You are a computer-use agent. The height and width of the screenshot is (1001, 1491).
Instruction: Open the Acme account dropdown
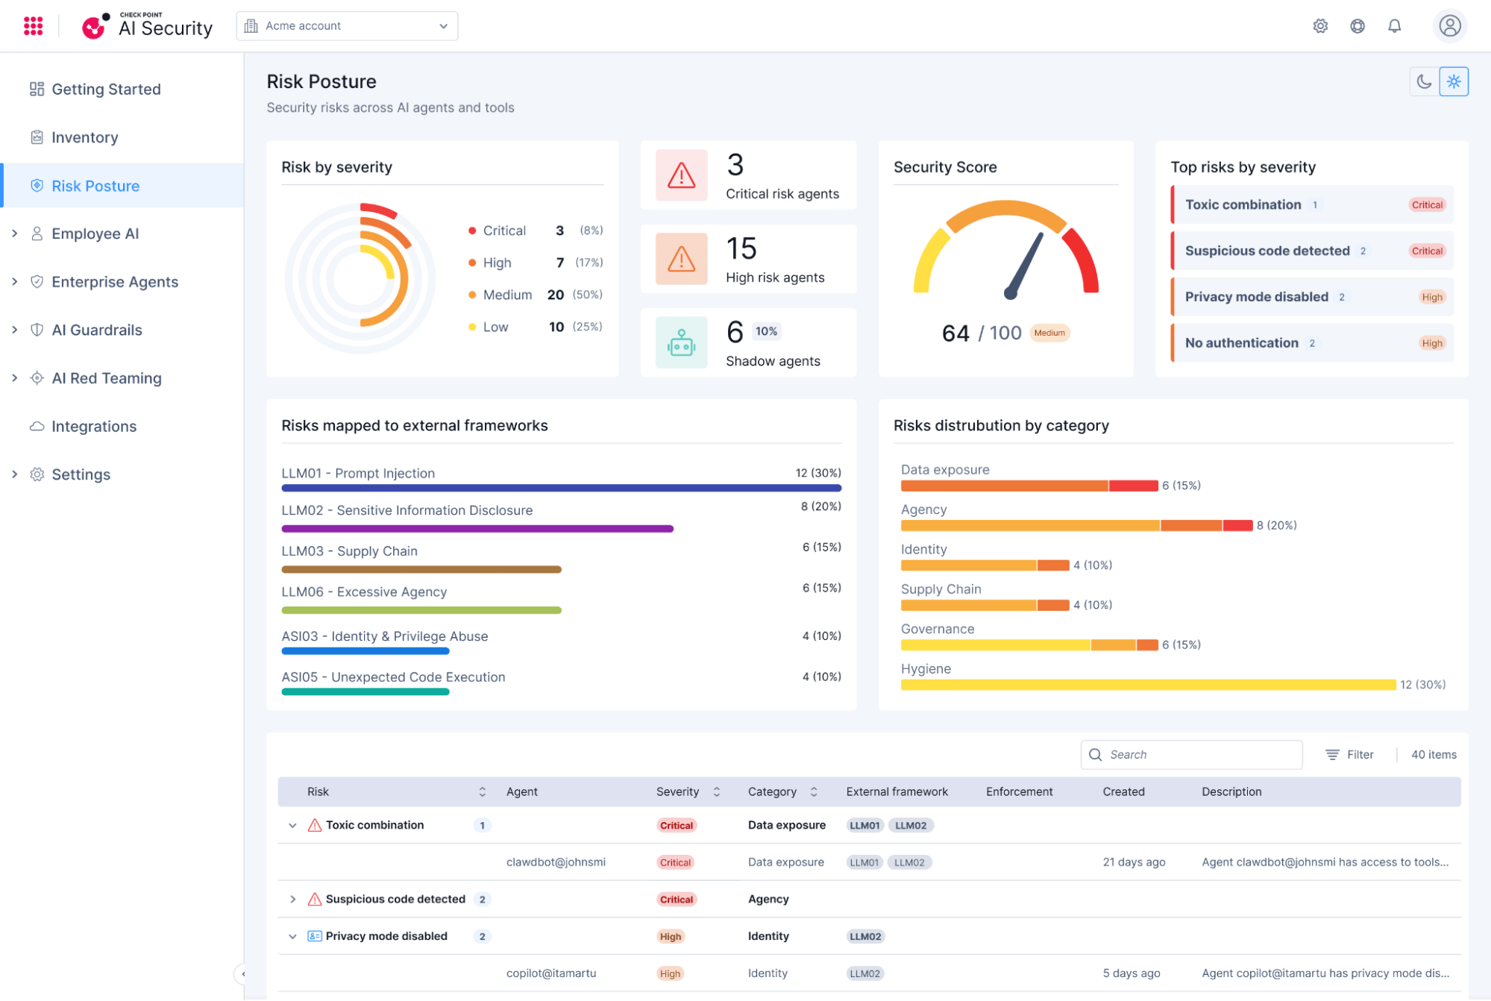pyautogui.click(x=347, y=26)
